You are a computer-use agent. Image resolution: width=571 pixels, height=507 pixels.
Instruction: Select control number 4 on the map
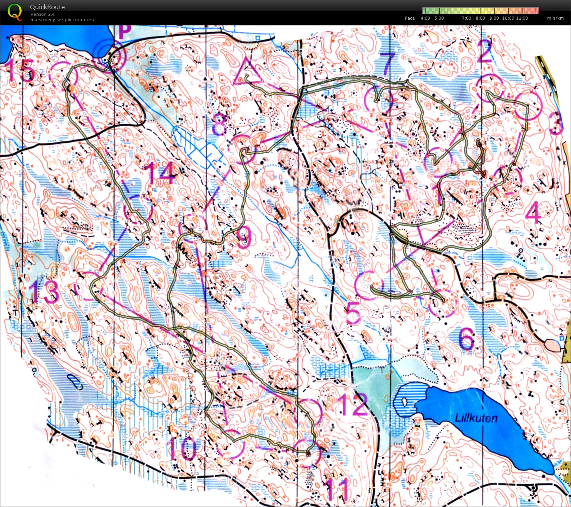[x=534, y=212]
